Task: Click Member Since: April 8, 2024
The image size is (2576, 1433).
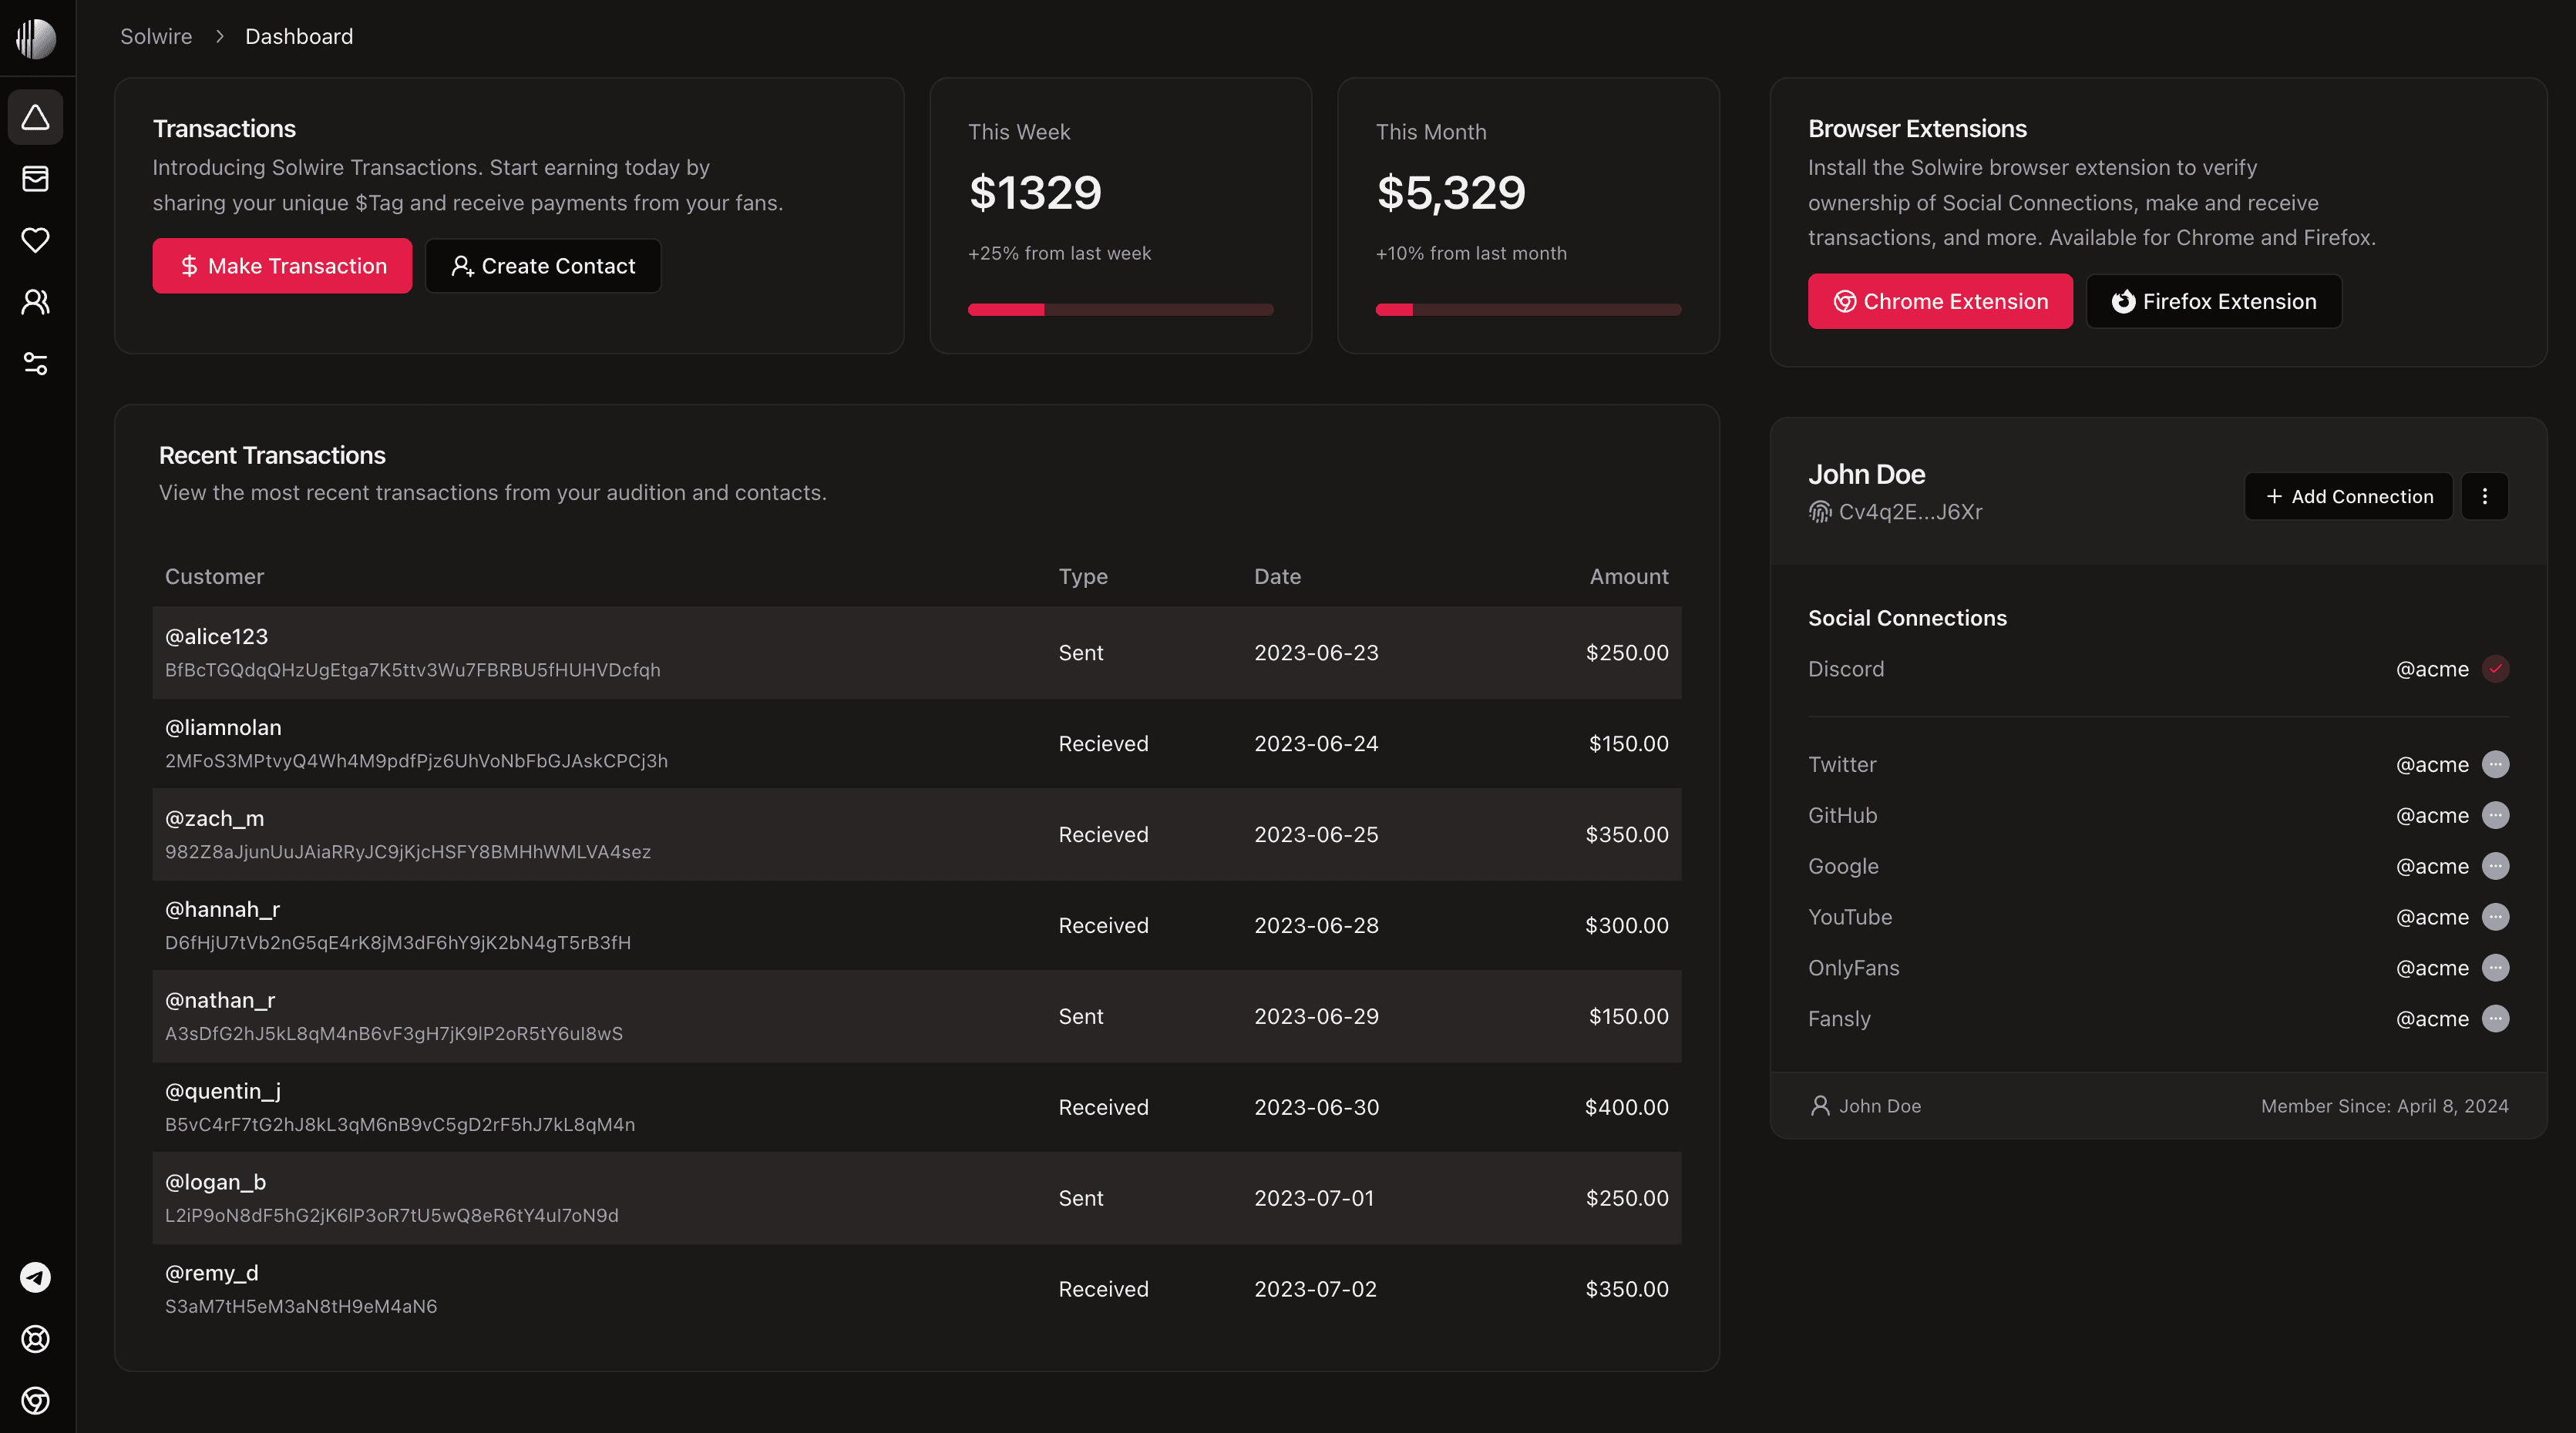Action: pyautogui.click(x=2384, y=1106)
